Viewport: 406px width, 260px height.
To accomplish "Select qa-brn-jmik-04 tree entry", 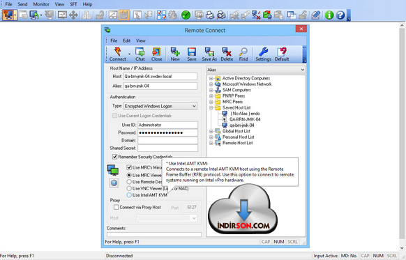I will tap(242, 125).
